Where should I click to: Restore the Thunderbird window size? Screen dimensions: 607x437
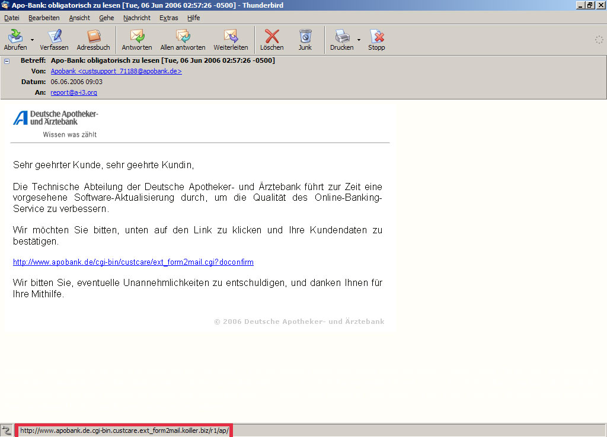pyautogui.click(x=590, y=5)
